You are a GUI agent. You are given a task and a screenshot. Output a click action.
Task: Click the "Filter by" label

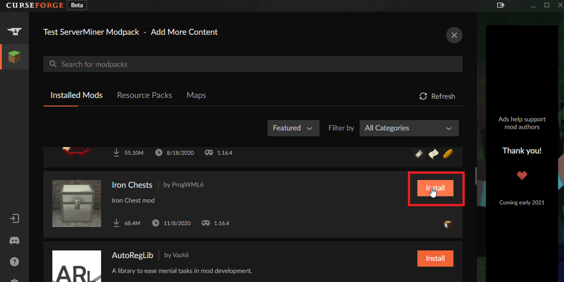pos(341,128)
